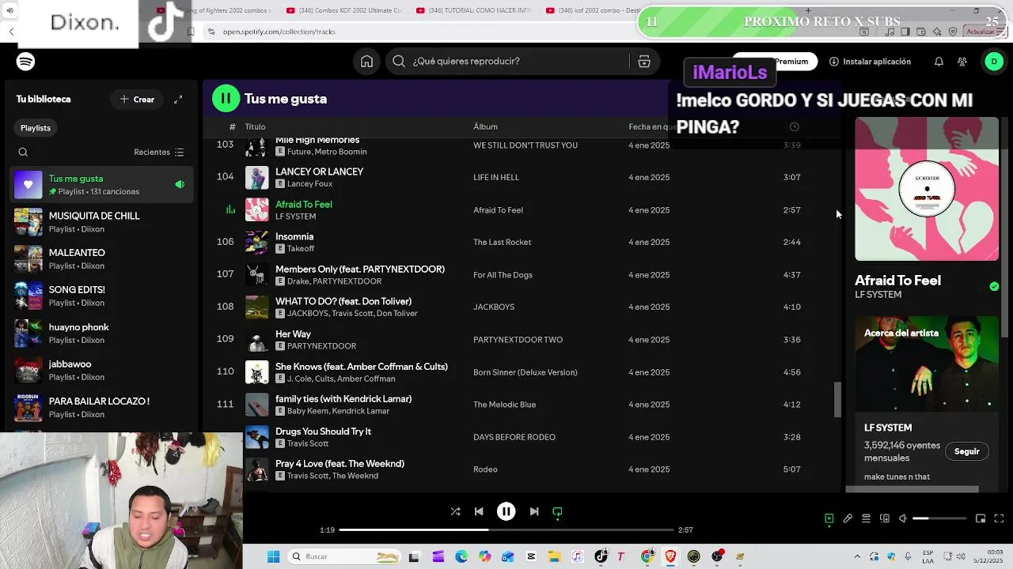Pause playback in the bottom player bar
The image size is (1013, 569).
tap(506, 511)
